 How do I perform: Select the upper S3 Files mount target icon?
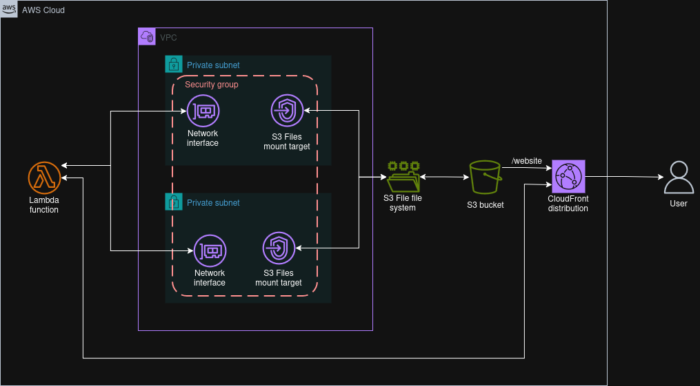click(x=287, y=110)
